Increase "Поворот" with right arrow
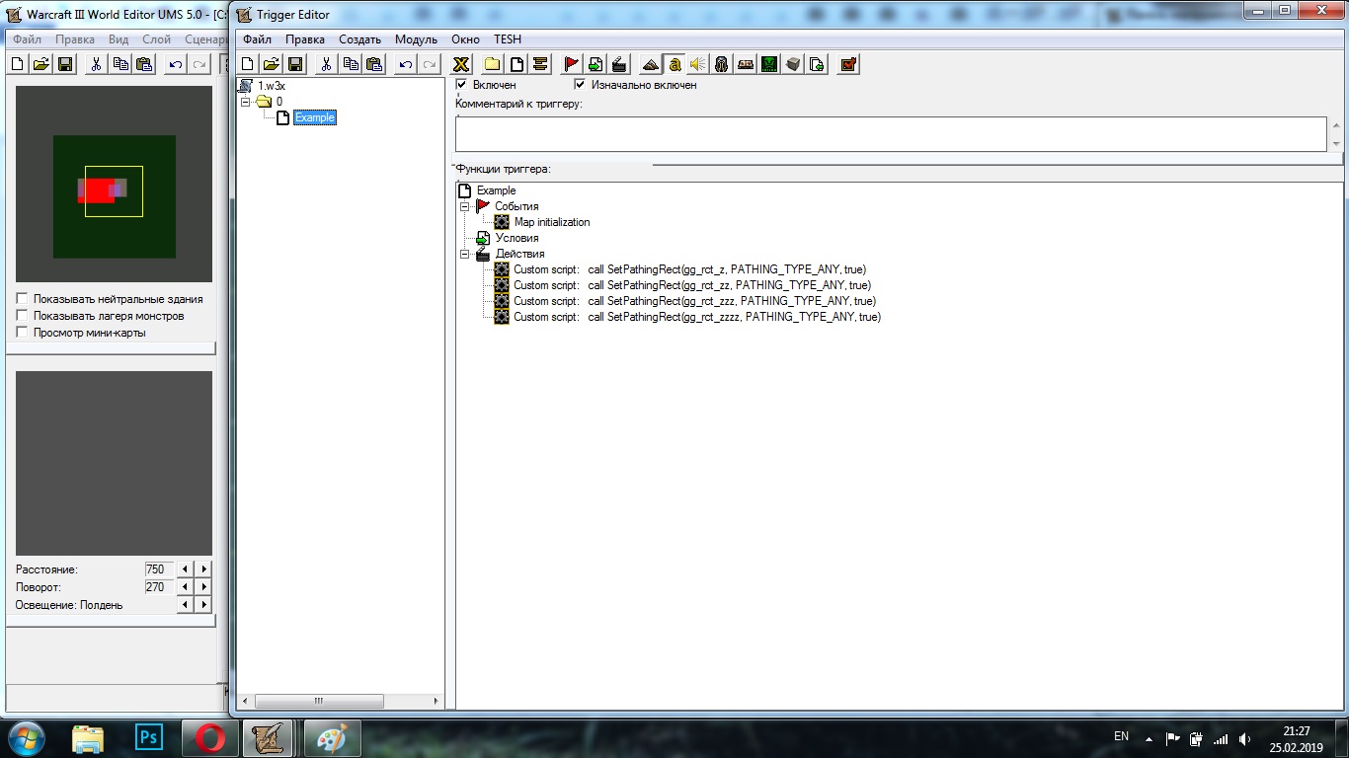 click(203, 587)
